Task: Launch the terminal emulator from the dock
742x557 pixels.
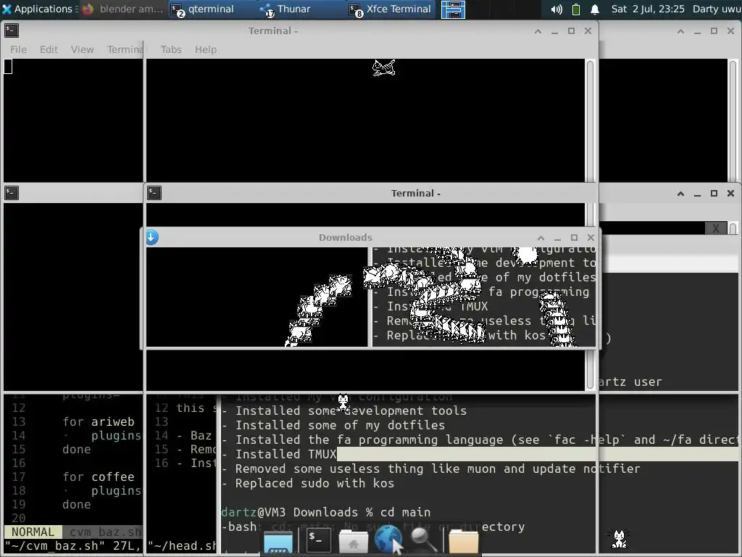Action: pyautogui.click(x=318, y=539)
